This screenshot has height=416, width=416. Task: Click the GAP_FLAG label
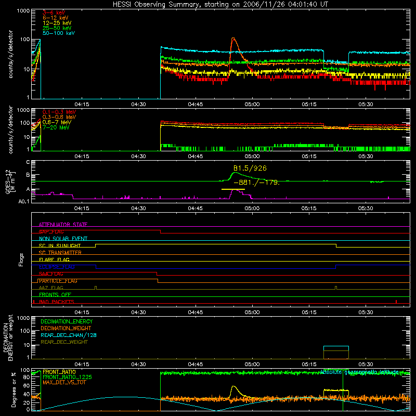pyautogui.click(x=51, y=231)
